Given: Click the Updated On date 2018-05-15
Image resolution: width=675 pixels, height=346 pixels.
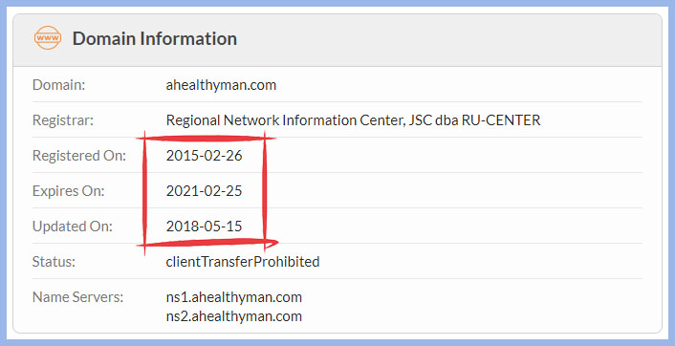Looking at the screenshot, I should click(204, 226).
